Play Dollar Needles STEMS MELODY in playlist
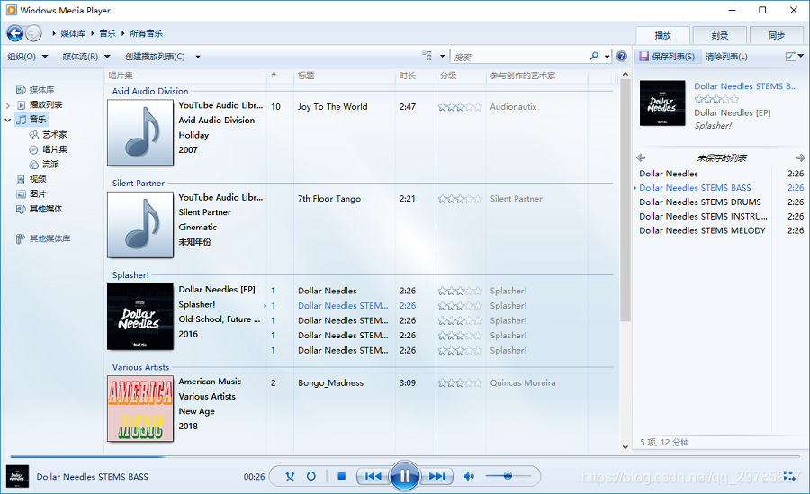This screenshot has width=810, height=494. tap(702, 230)
